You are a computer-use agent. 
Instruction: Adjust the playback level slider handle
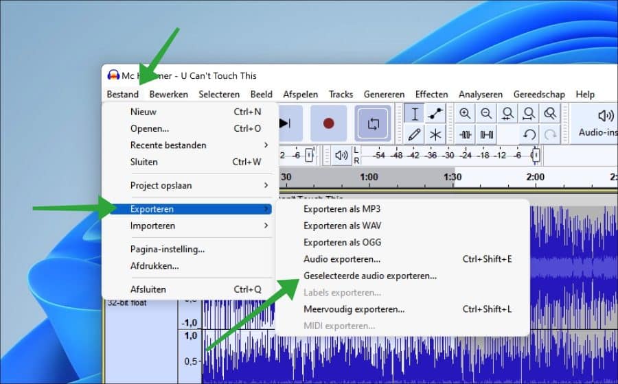coord(536,155)
